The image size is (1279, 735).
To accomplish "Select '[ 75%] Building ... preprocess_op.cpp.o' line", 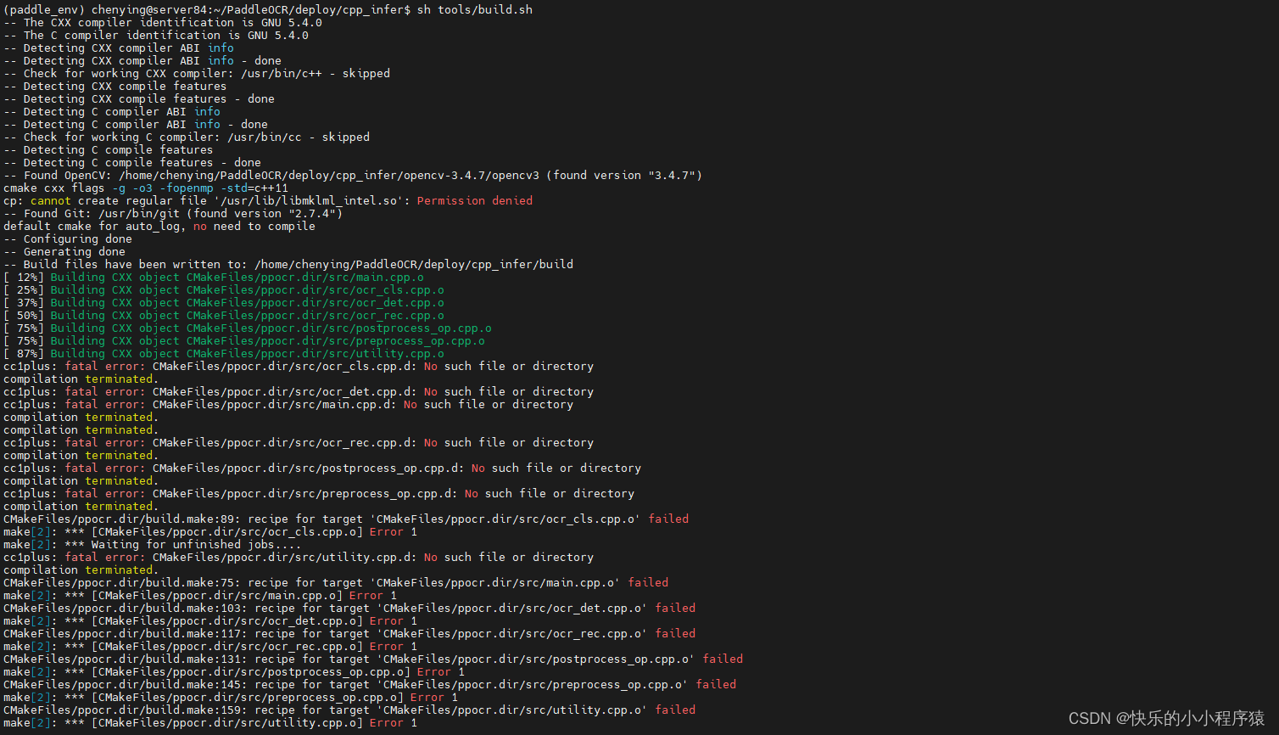I will pos(244,340).
